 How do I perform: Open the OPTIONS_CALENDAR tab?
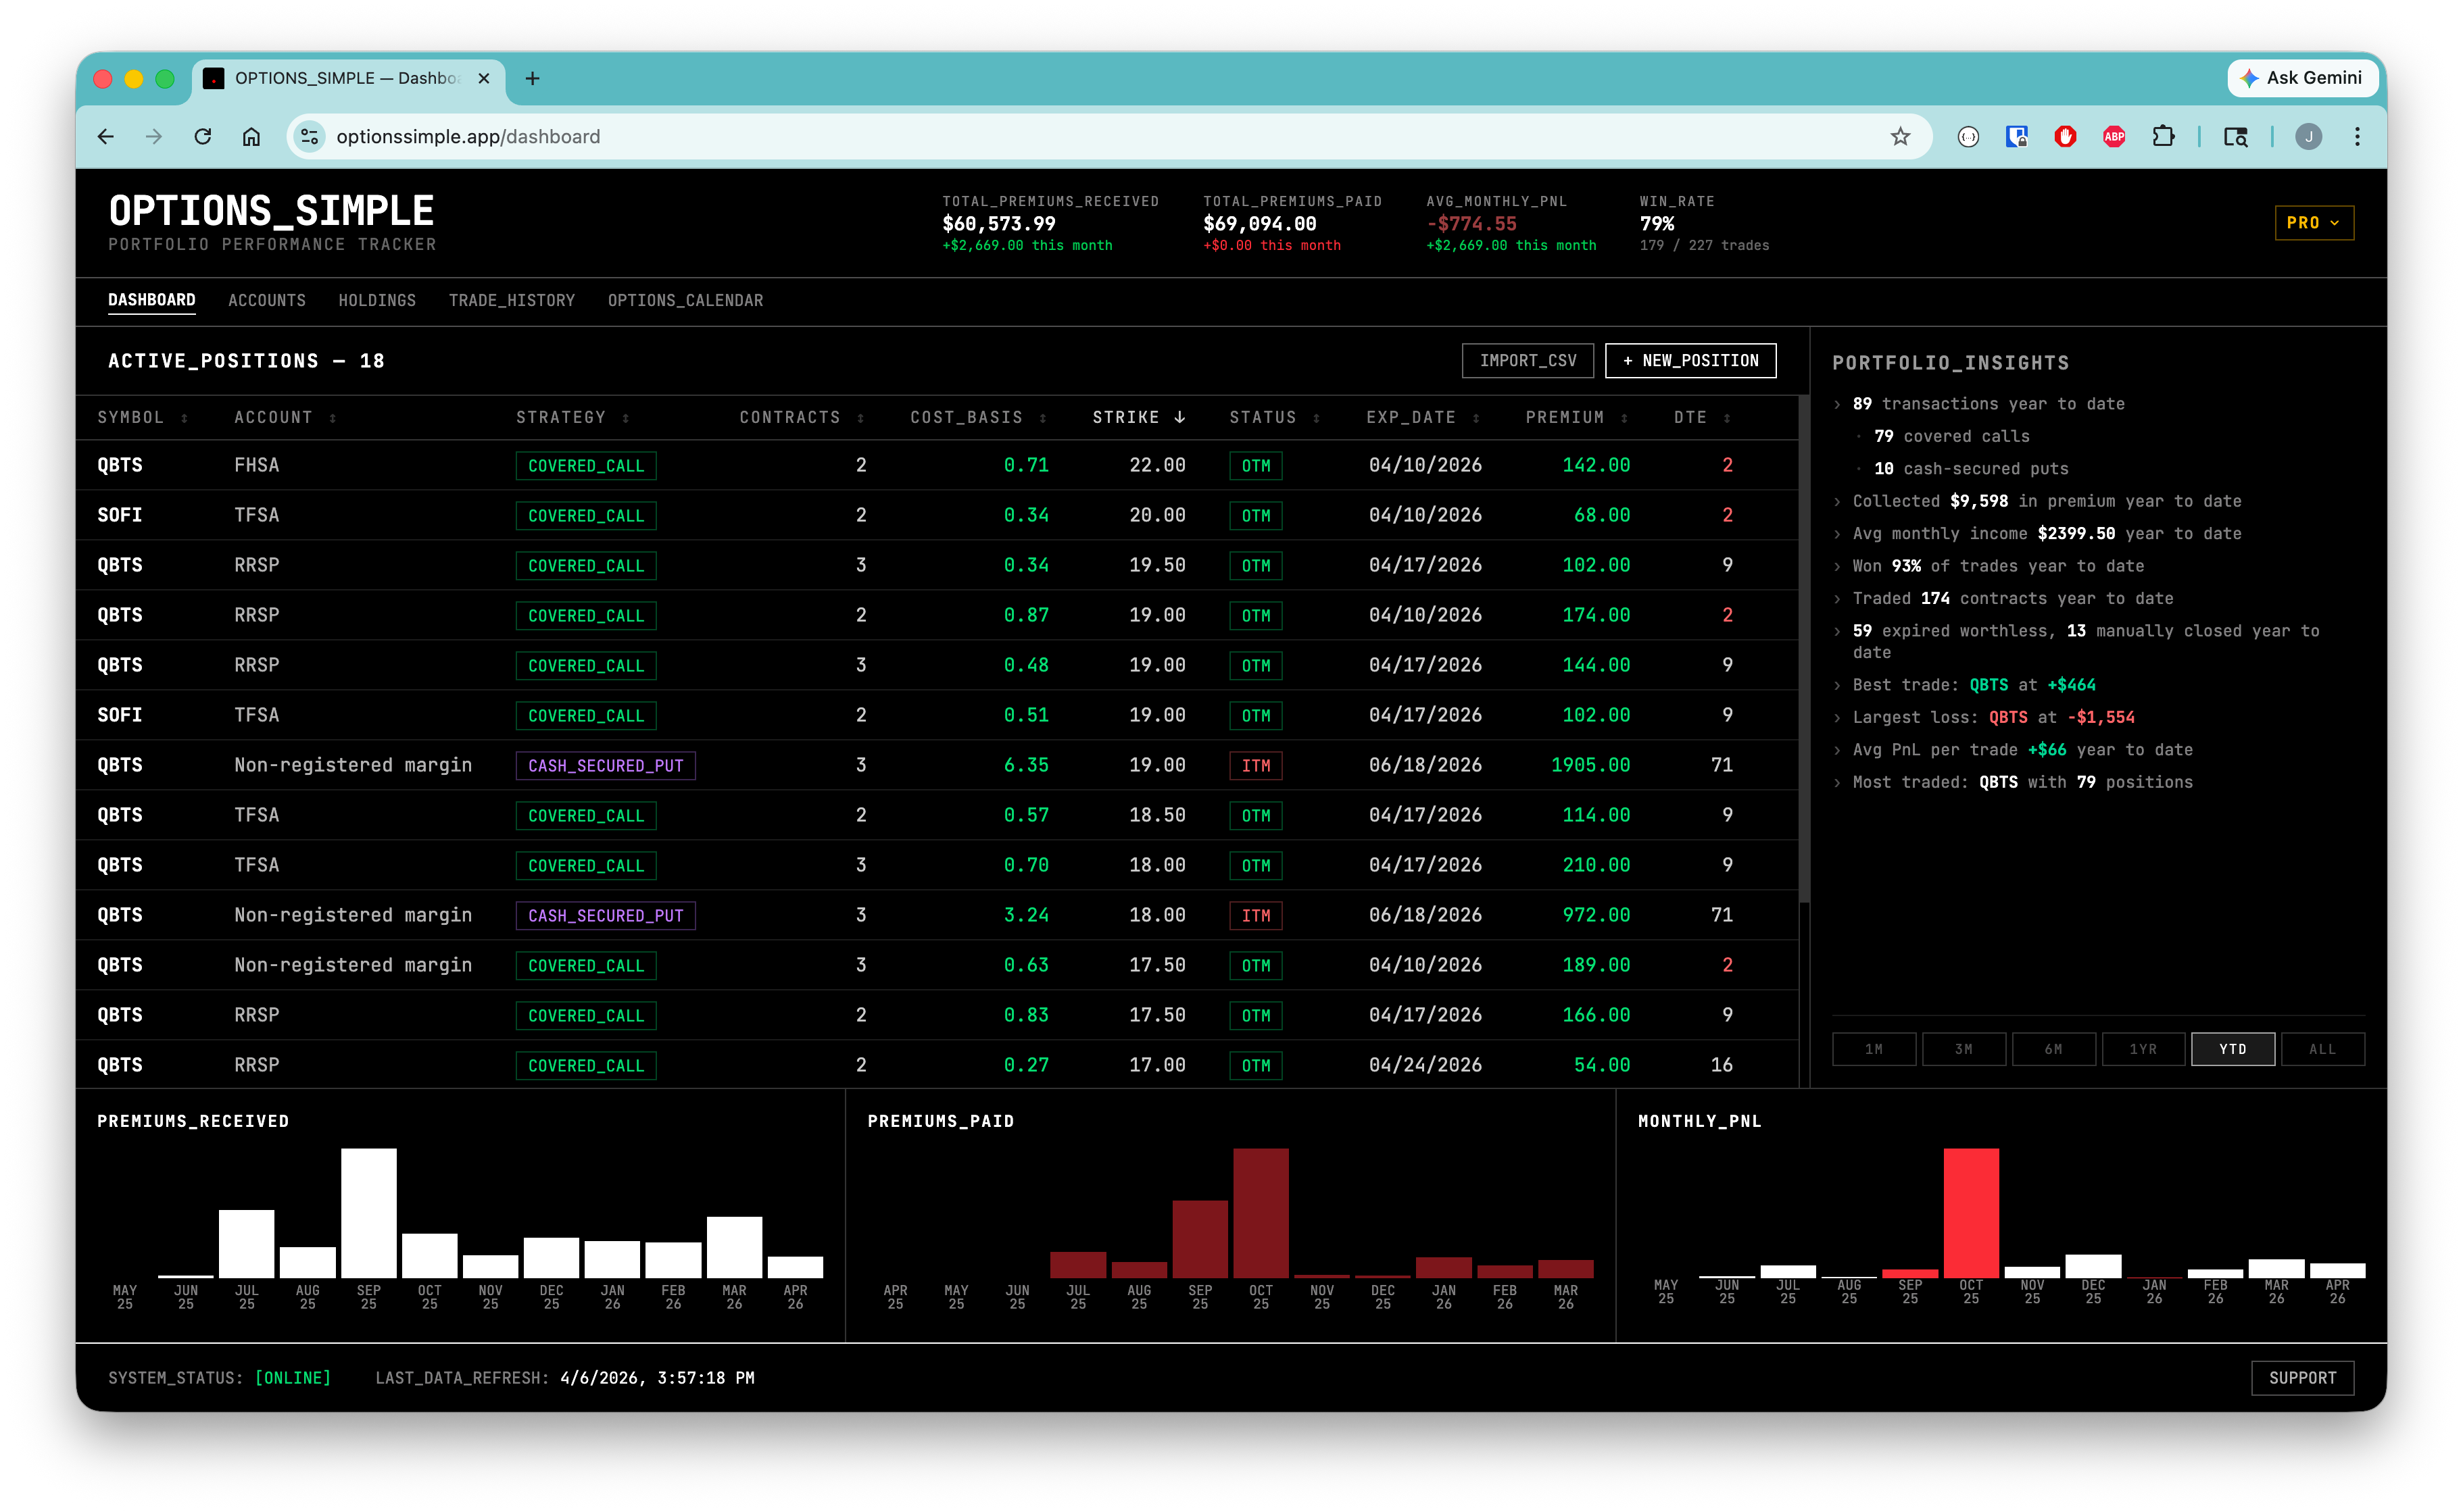[685, 300]
